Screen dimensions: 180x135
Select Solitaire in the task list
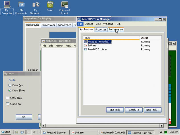click(x=92, y=46)
